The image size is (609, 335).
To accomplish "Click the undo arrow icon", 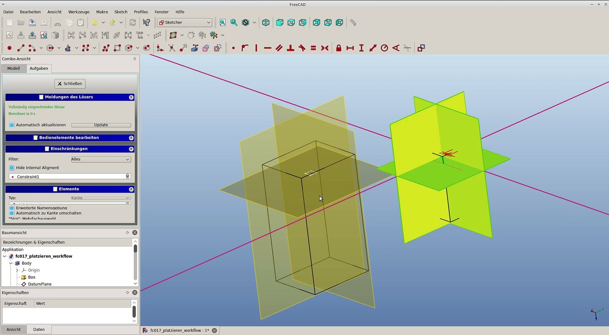I will coord(94,22).
